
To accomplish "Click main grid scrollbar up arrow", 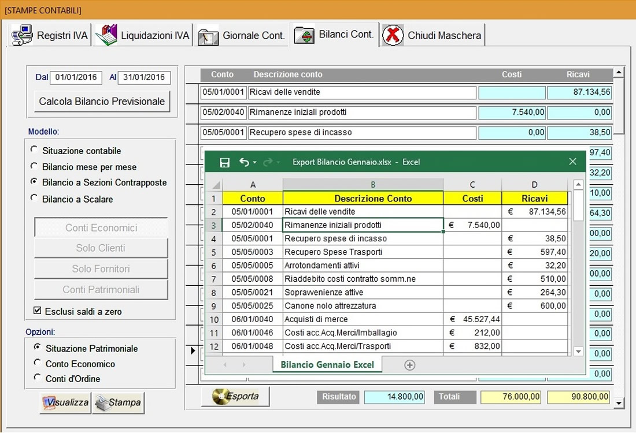I will 619,73.
